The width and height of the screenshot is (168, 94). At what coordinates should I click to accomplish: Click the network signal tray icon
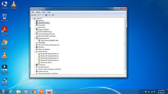coord(152,92)
